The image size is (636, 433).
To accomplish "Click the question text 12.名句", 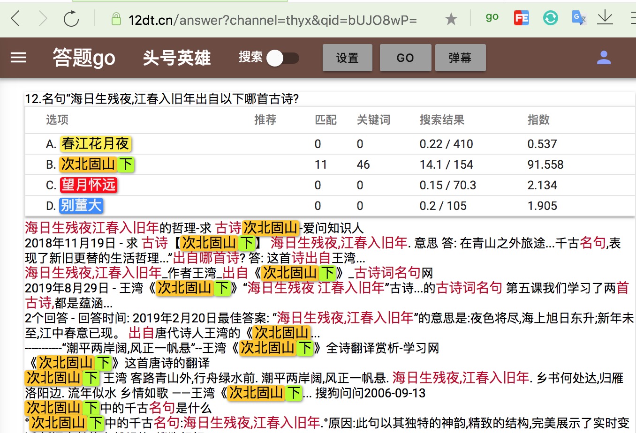I will tap(162, 99).
